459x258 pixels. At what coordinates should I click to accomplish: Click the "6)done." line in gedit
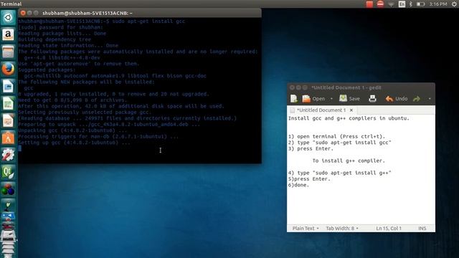click(298, 185)
